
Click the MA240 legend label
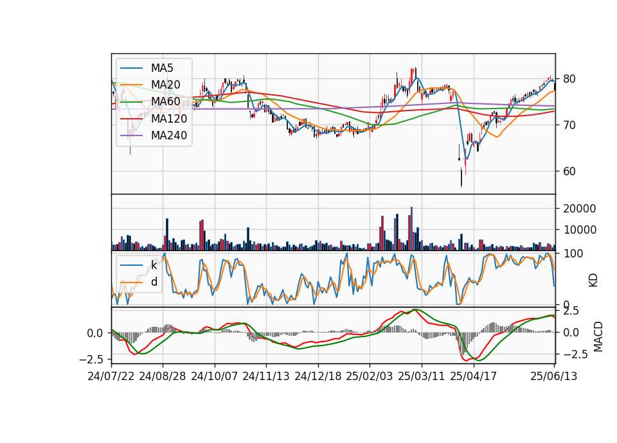(169, 135)
